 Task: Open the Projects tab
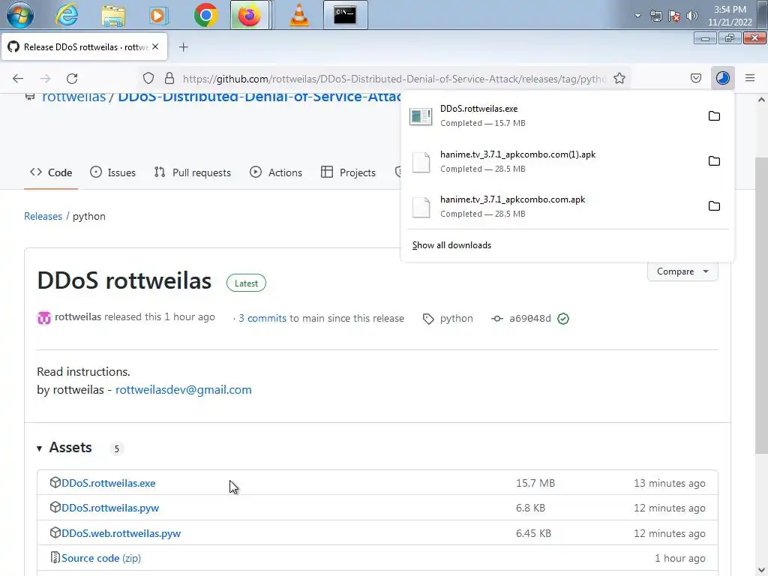[x=348, y=172]
